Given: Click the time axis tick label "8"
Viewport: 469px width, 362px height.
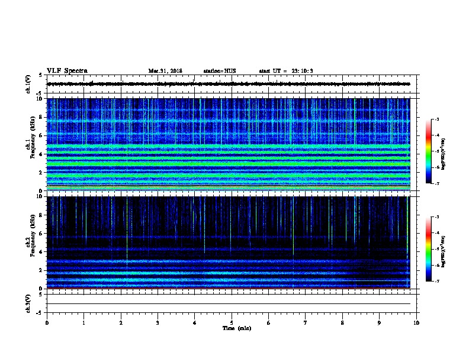Looking at the screenshot, I should (x=342, y=322).
